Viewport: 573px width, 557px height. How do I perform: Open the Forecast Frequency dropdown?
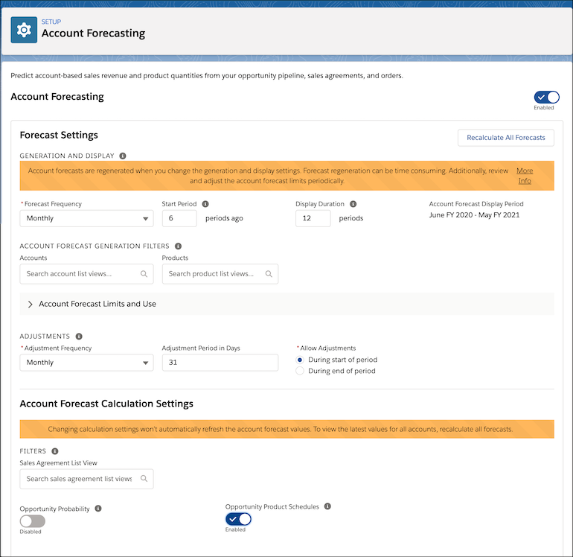click(x=86, y=218)
